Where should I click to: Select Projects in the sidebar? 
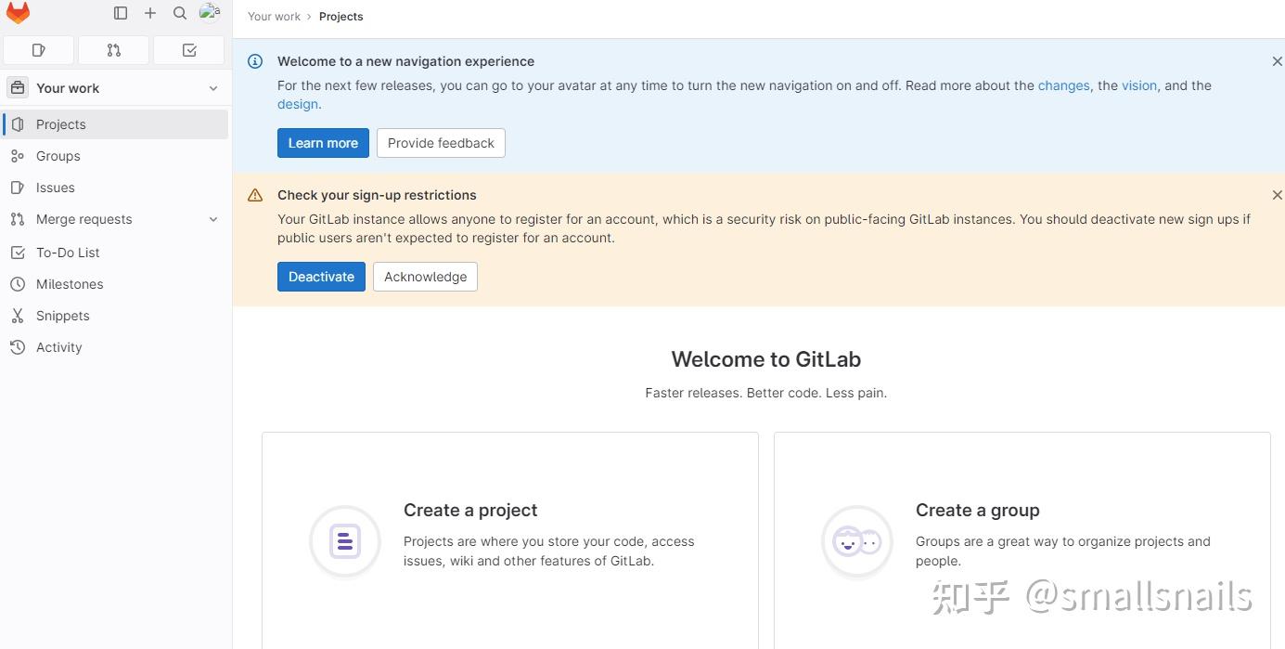pyautogui.click(x=60, y=123)
